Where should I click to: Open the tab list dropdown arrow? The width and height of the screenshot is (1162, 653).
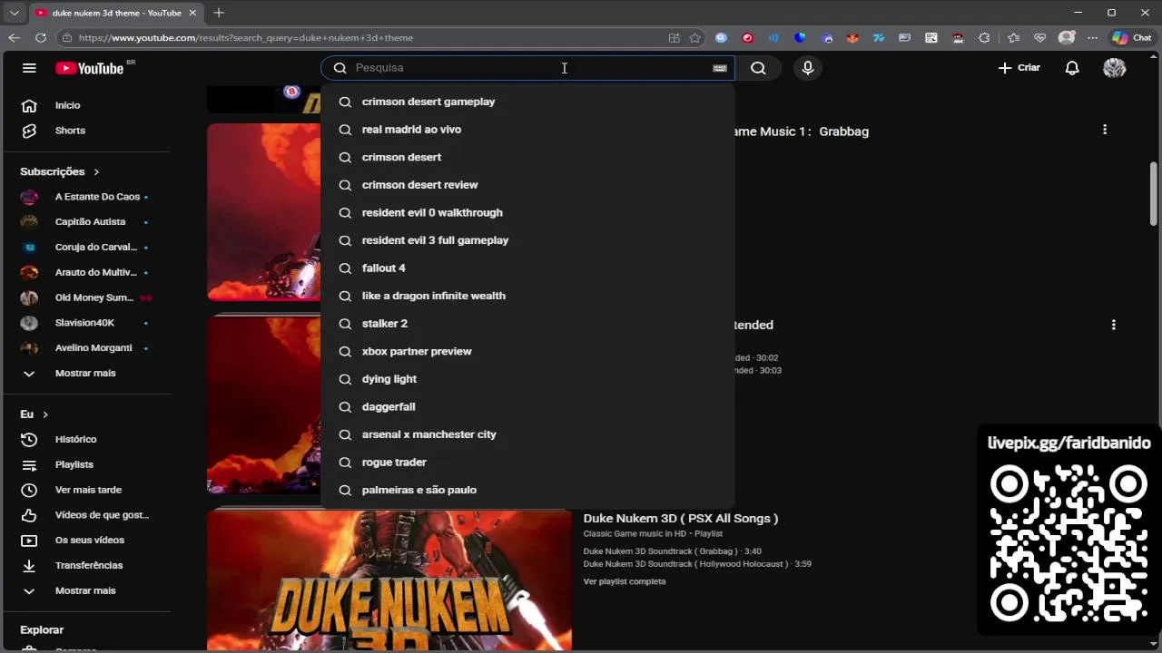pyautogui.click(x=14, y=13)
